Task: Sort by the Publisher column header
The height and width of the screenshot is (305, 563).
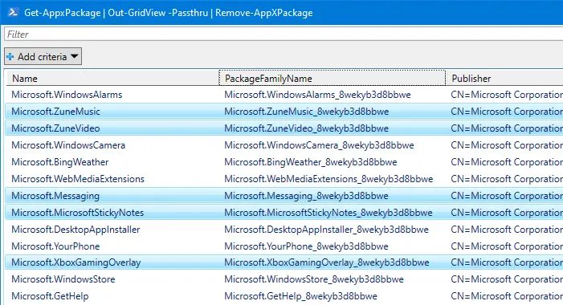Action: point(504,78)
